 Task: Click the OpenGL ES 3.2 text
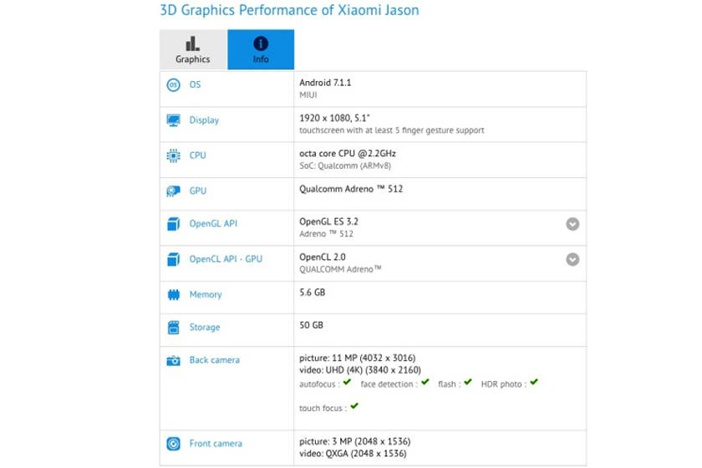(x=329, y=221)
